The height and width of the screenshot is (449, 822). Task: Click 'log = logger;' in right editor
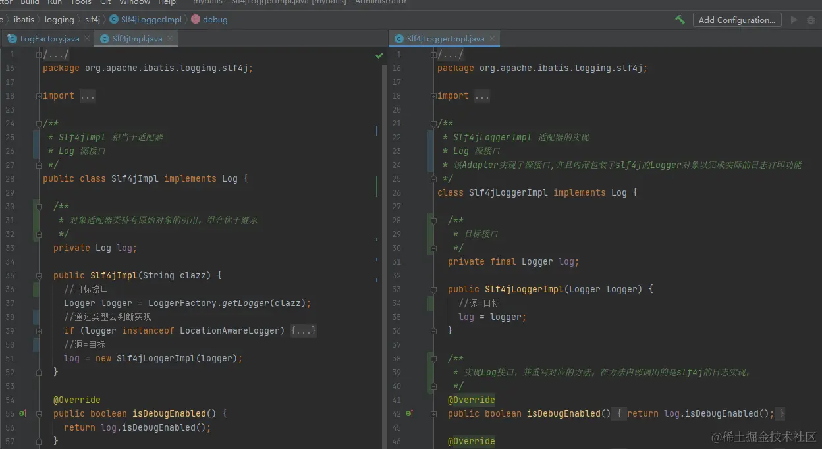click(x=493, y=317)
